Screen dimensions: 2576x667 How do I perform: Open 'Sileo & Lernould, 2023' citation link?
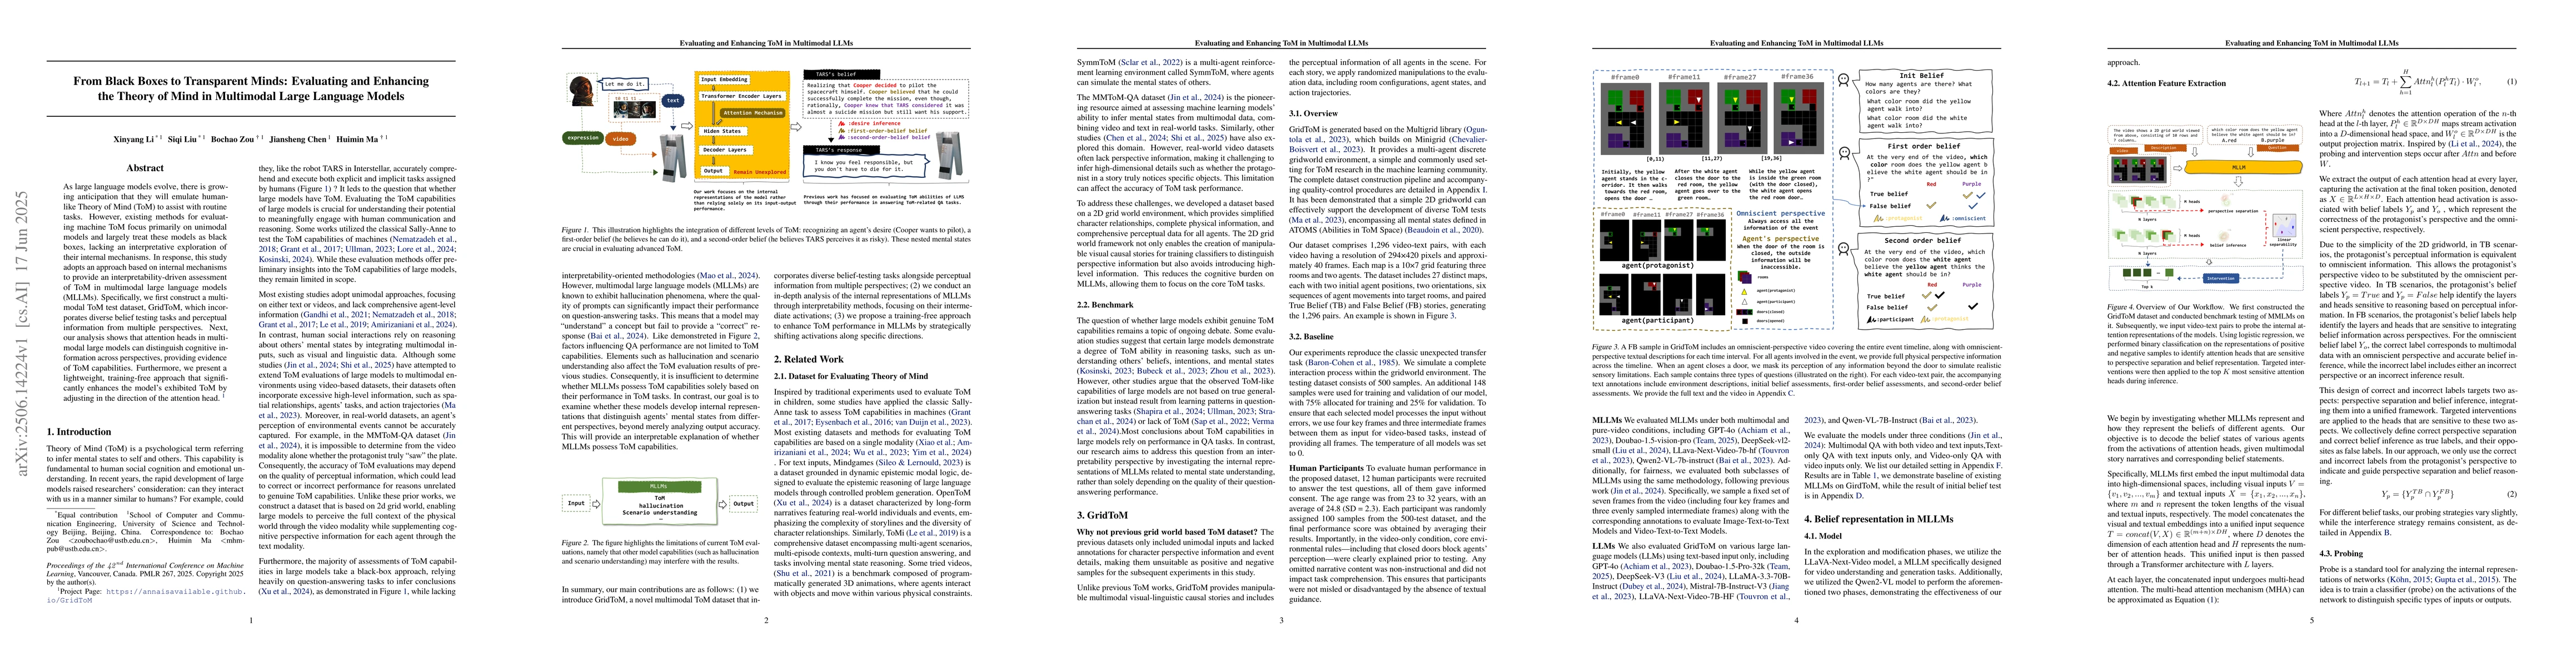click(920, 462)
